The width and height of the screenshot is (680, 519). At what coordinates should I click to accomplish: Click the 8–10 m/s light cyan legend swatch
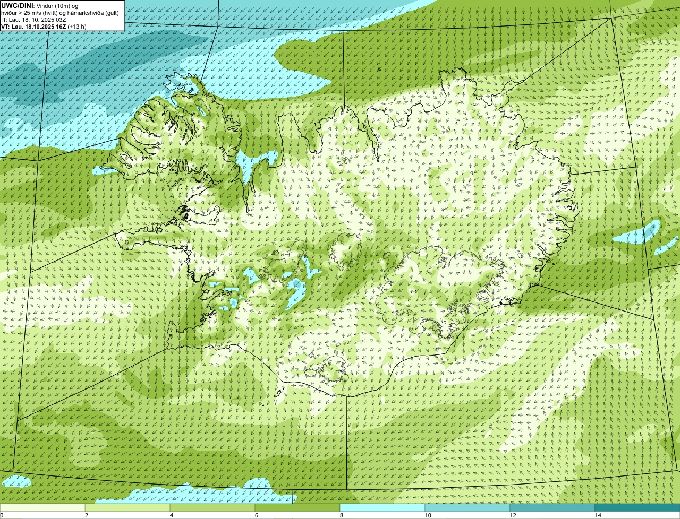(382, 507)
